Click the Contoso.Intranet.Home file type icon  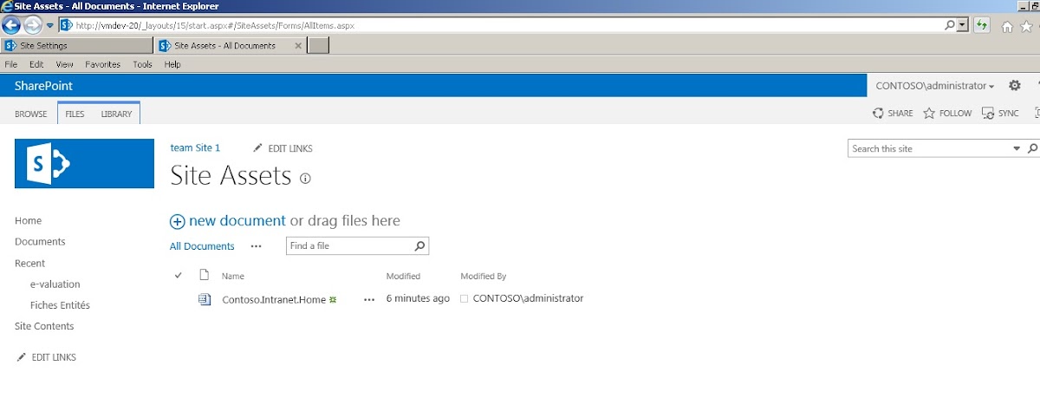[x=205, y=299]
